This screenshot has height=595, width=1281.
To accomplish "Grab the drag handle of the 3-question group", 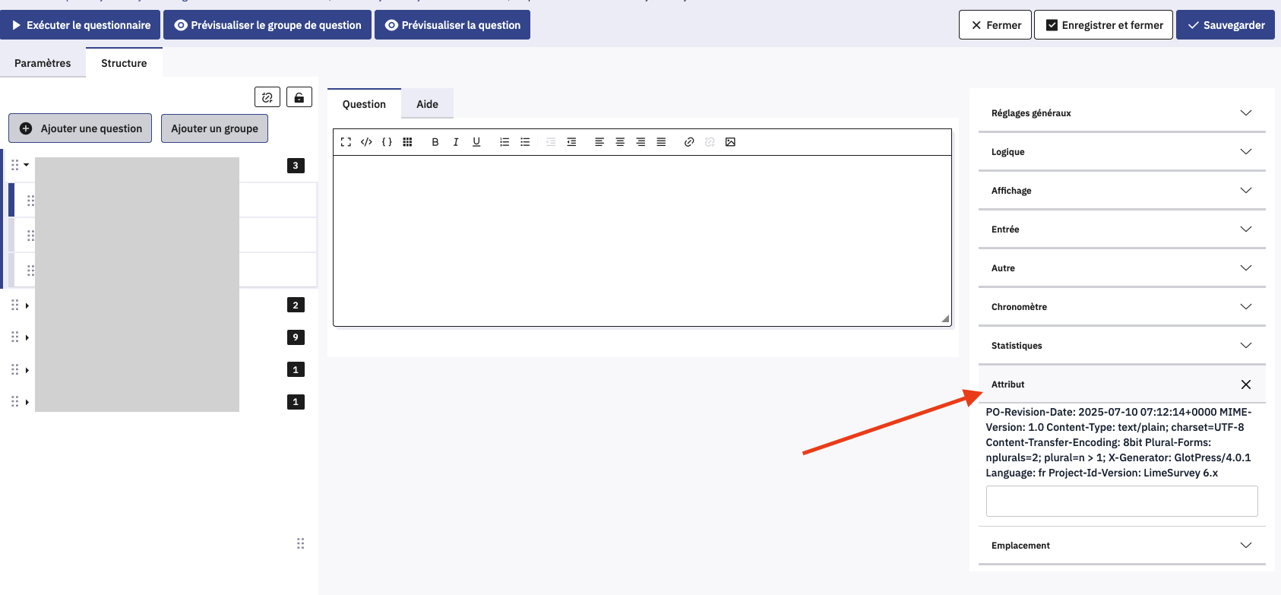I will (x=14, y=165).
